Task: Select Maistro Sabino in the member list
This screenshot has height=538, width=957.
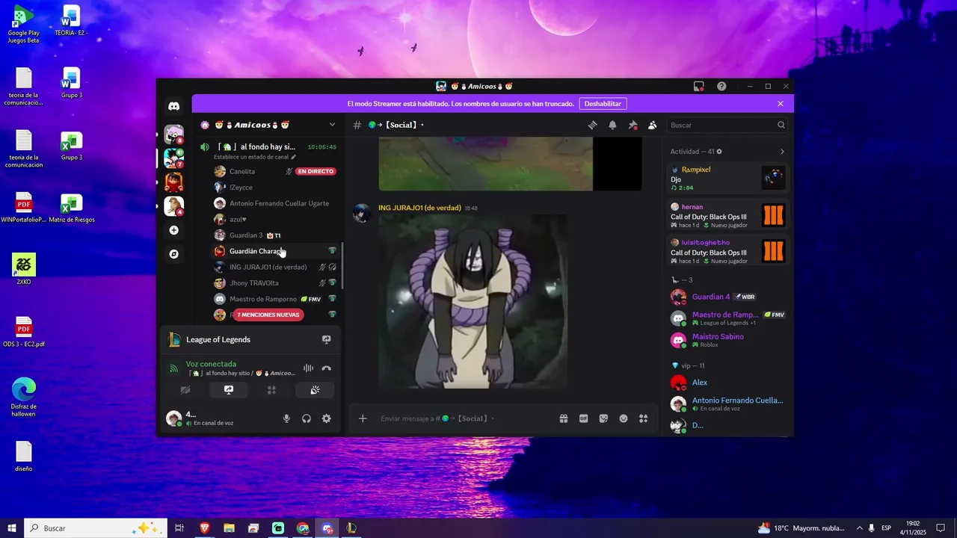Action: [x=727, y=340]
